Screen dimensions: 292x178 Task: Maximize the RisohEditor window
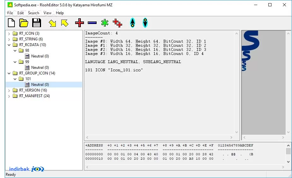point(270,5)
